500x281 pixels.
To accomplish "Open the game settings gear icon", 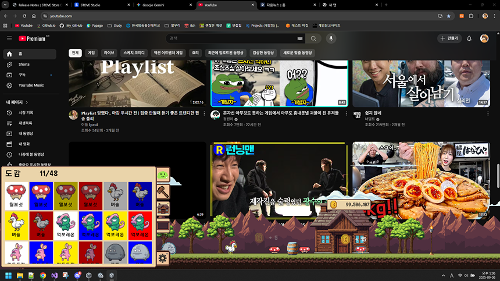I will coord(162,258).
